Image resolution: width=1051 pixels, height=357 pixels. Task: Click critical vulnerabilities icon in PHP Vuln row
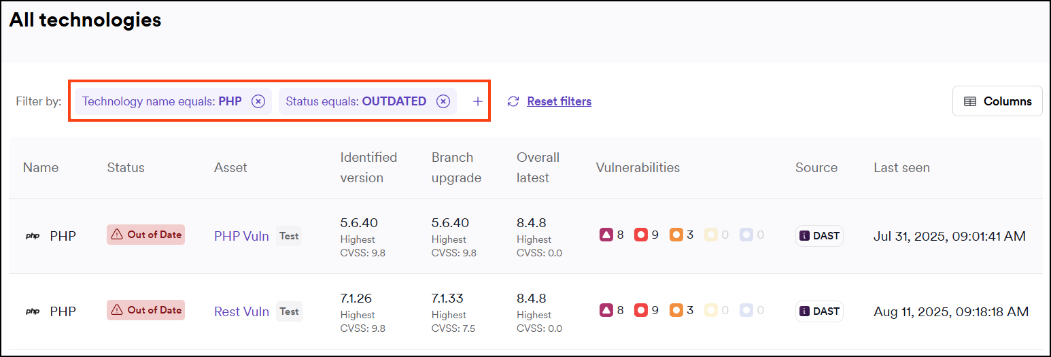(x=606, y=235)
